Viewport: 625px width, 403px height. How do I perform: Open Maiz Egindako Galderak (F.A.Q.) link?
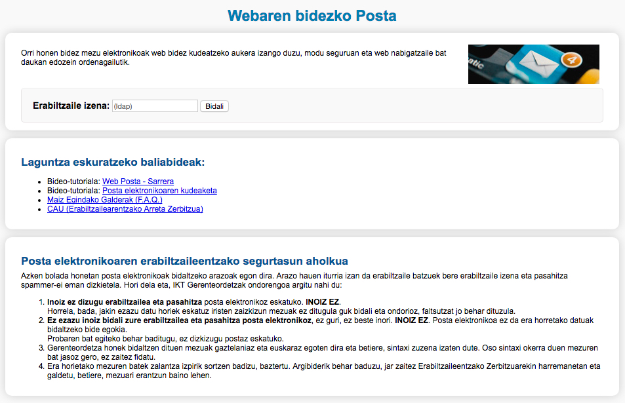(x=104, y=200)
